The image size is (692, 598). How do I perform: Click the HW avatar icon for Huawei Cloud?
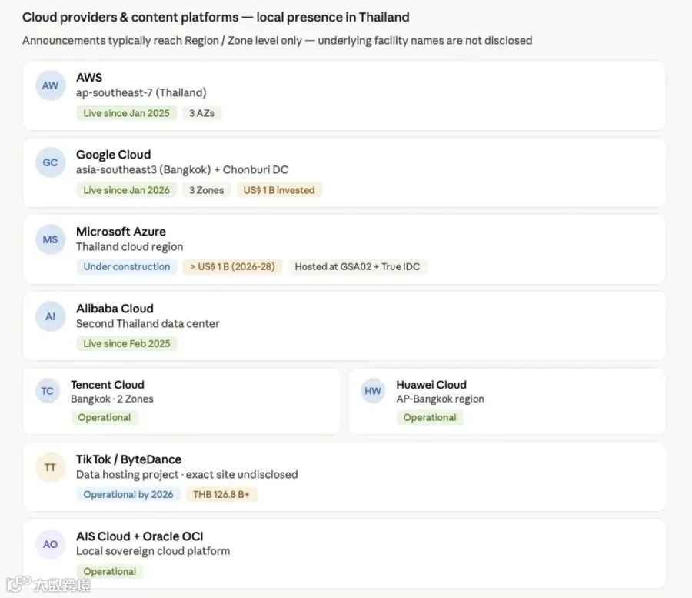(x=373, y=391)
